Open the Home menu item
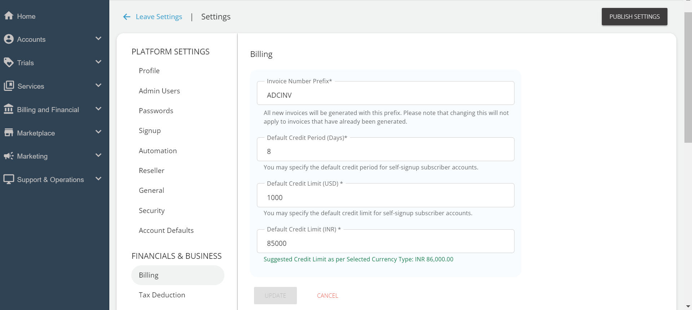The height and width of the screenshot is (310, 692). pos(54,16)
